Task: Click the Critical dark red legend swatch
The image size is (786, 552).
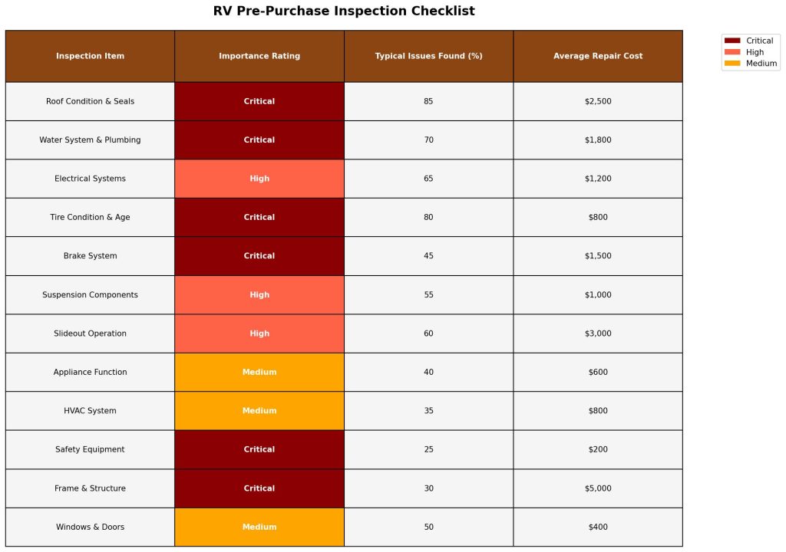Action: pos(732,41)
